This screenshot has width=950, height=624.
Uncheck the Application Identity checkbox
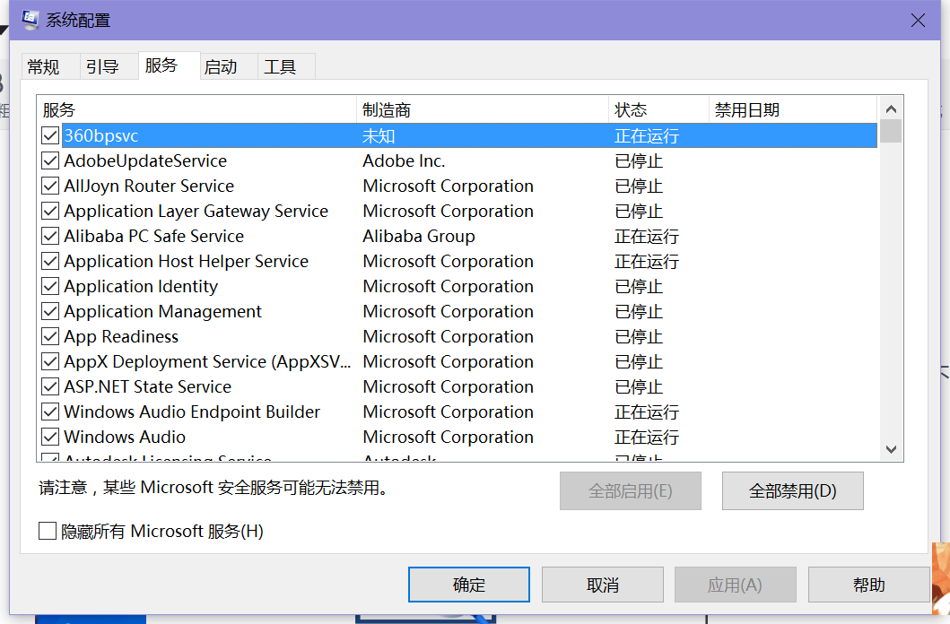[50, 286]
